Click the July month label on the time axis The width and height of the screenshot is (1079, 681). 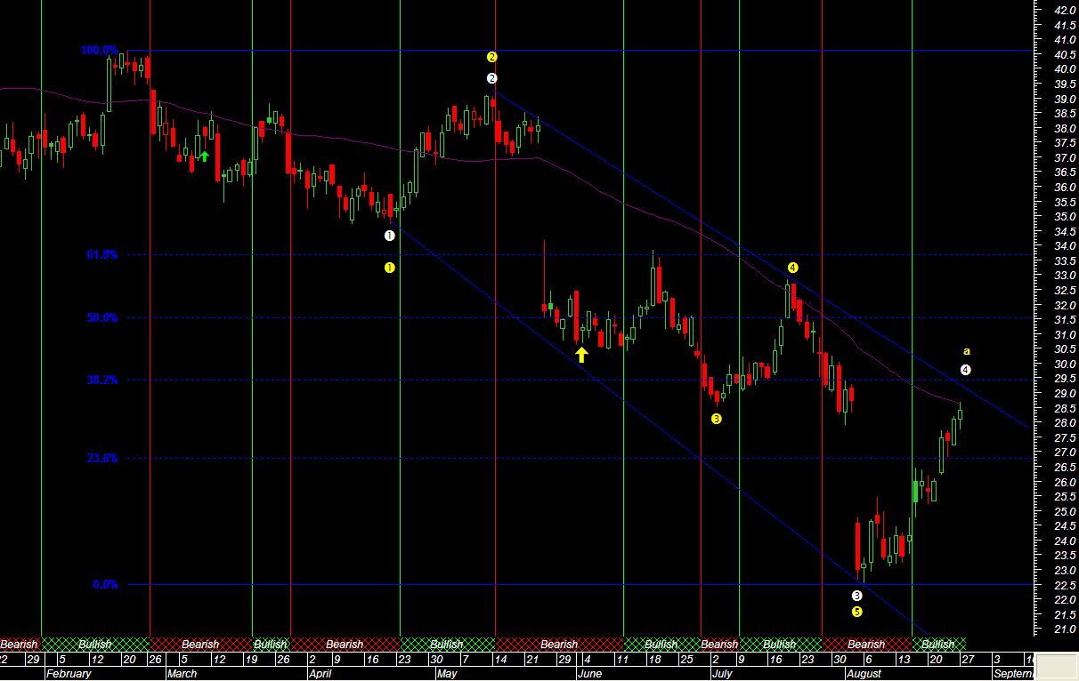[721, 674]
